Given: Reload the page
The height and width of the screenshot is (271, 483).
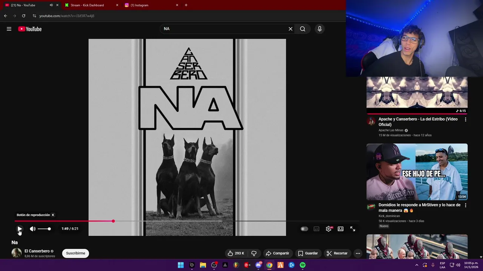Looking at the screenshot, I should tap(23, 16).
